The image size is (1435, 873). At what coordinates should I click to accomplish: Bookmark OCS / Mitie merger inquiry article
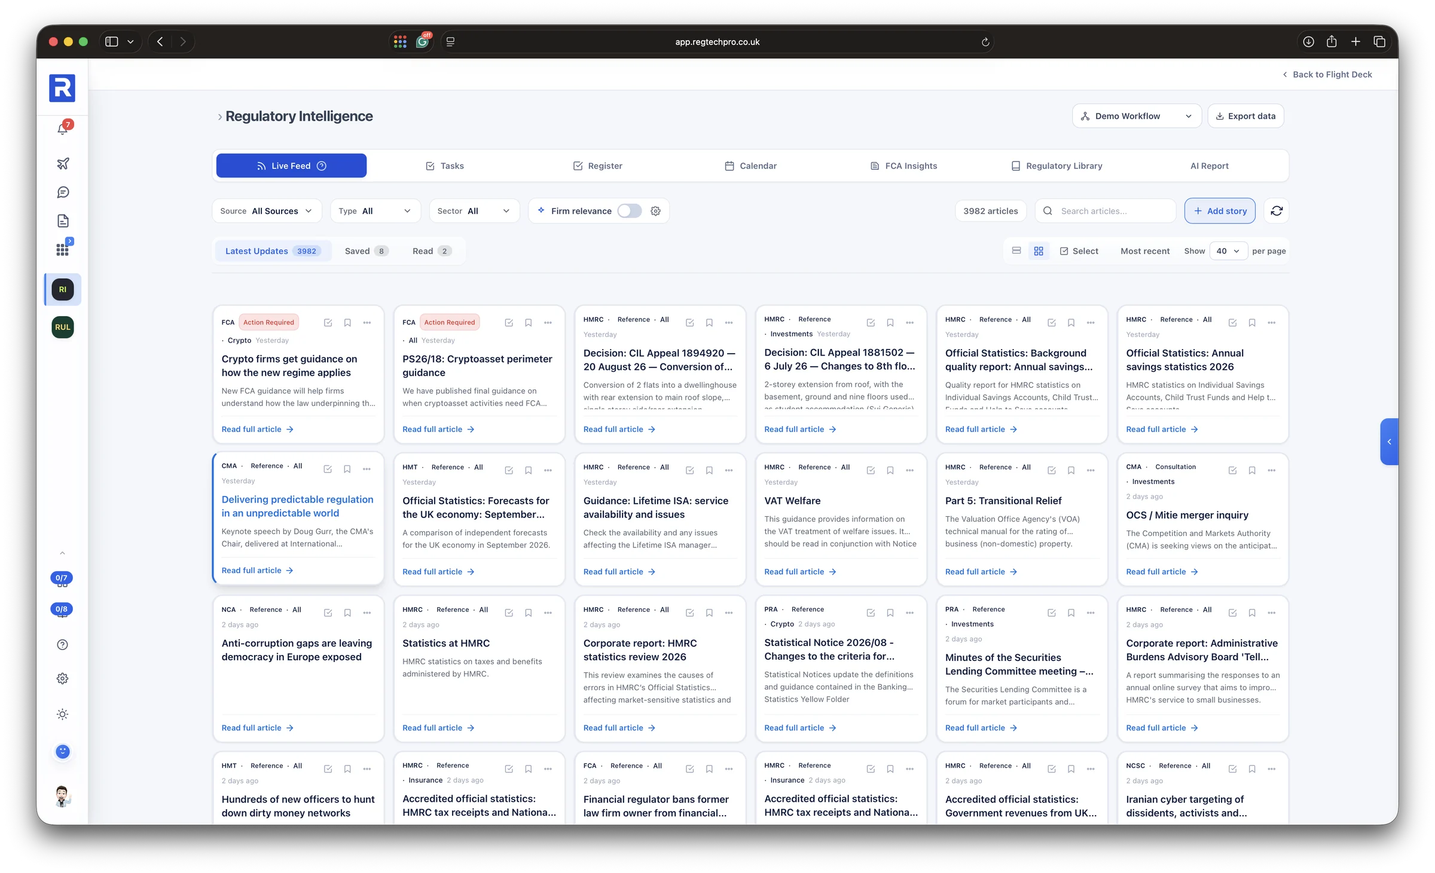[1252, 470]
